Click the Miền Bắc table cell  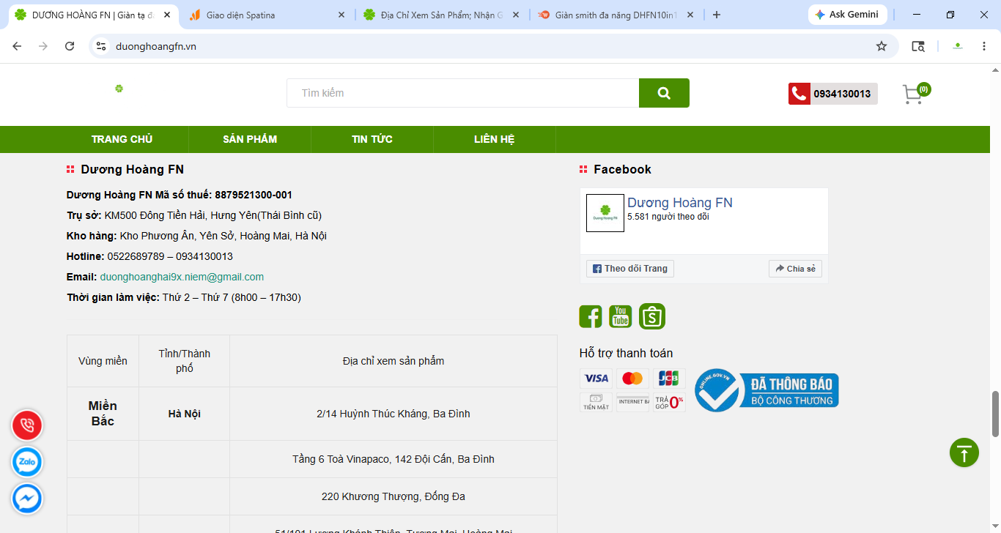pos(103,414)
